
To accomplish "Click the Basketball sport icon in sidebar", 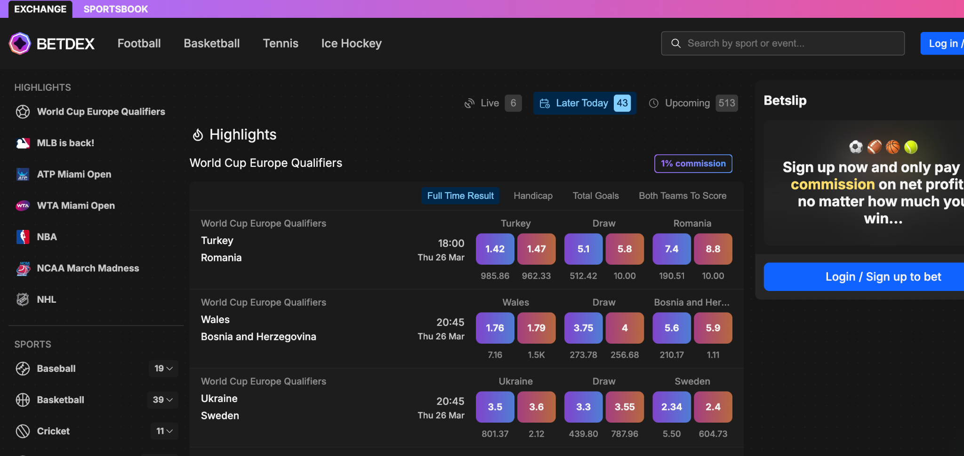I will click(x=23, y=400).
